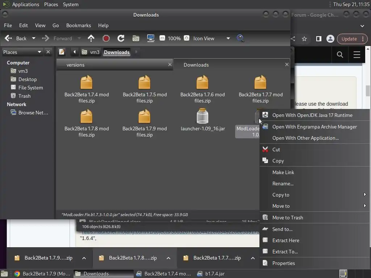371x278 pixels.
Task: Zoom out with the minus icon
Action: pyautogui.click(x=162, y=38)
